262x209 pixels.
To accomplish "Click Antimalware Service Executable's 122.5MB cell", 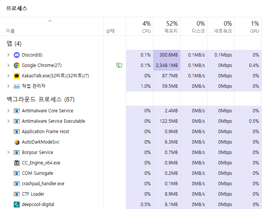I will tap(167, 121).
